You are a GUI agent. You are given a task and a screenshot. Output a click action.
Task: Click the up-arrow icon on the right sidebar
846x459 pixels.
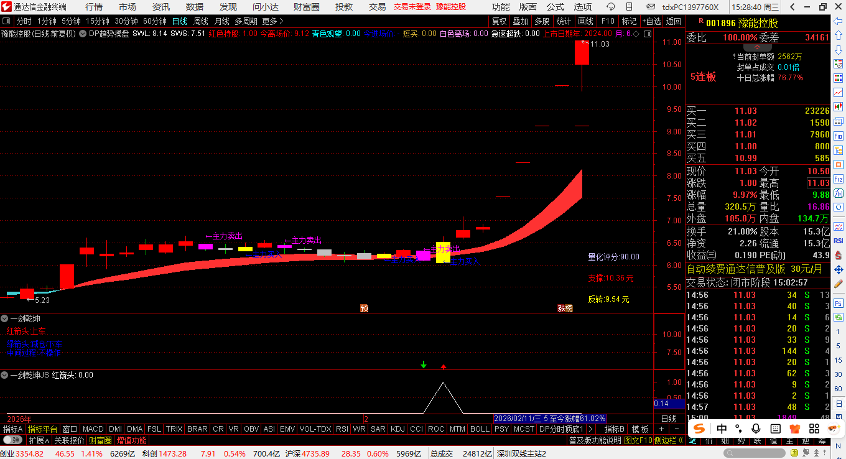pos(839,35)
